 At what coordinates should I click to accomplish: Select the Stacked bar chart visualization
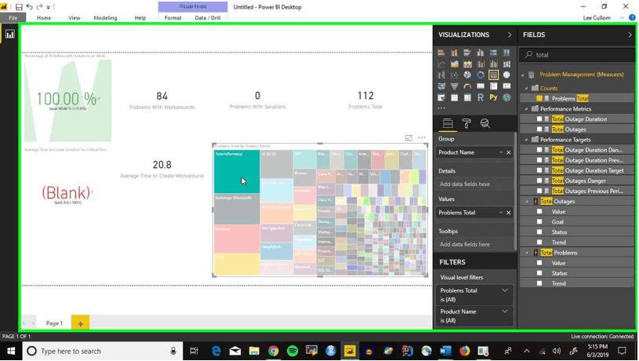[x=441, y=53]
